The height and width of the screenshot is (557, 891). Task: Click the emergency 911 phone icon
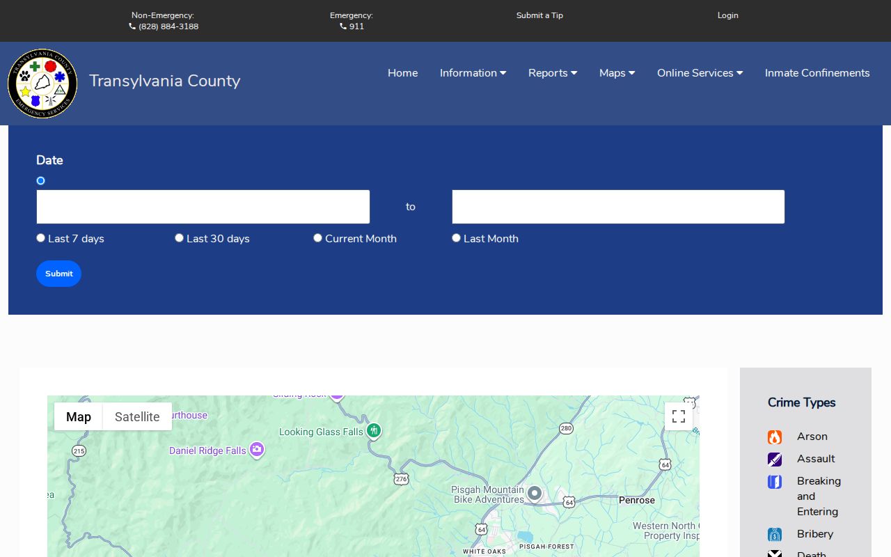(x=343, y=26)
